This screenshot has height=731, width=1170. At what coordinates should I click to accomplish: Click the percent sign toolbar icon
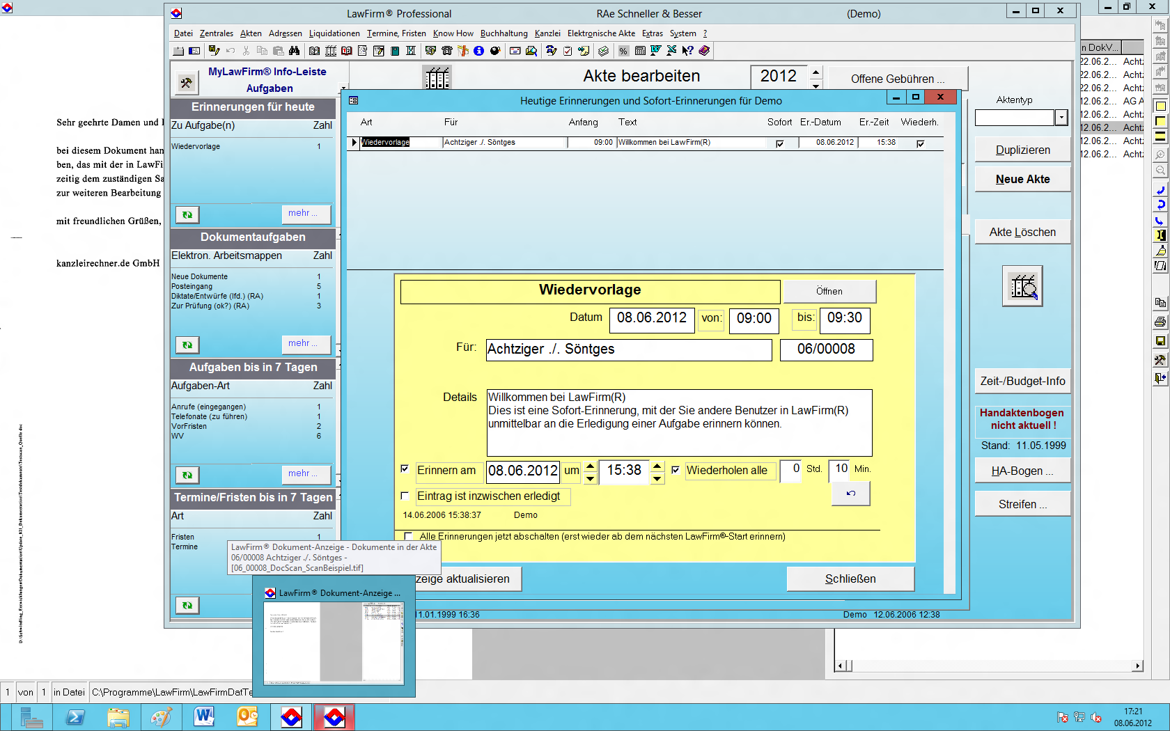pos(623,51)
